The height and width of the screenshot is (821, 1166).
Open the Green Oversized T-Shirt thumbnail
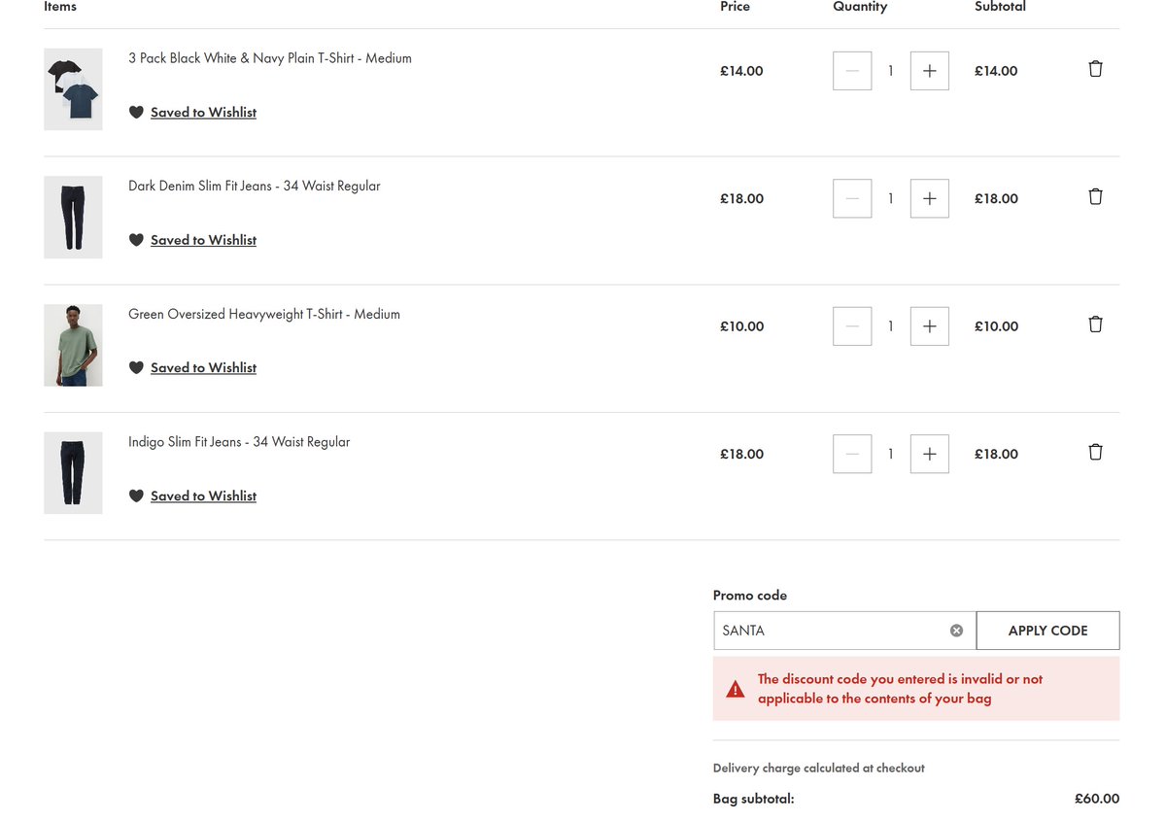coord(73,345)
